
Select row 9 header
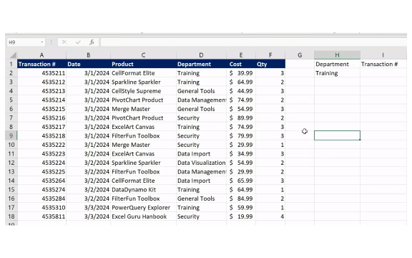tap(11, 135)
